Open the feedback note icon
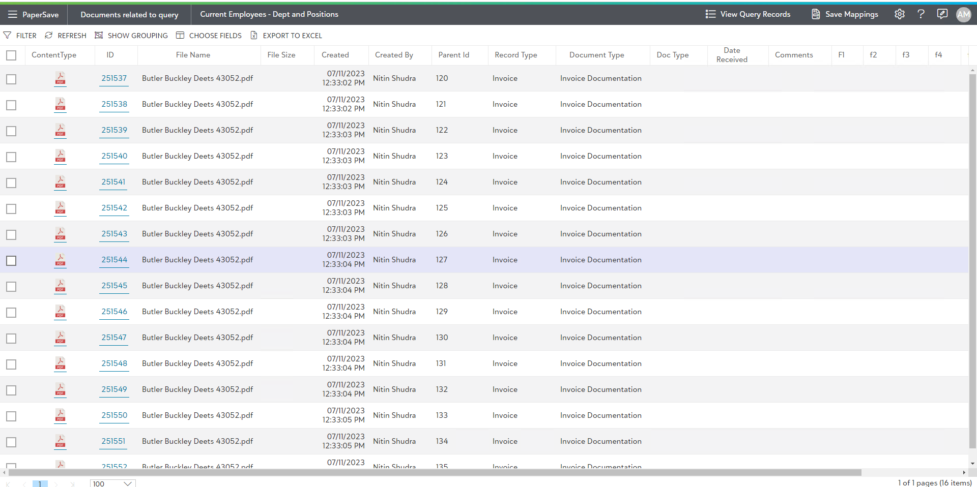This screenshot has width=977, height=487. coord(942,14)
